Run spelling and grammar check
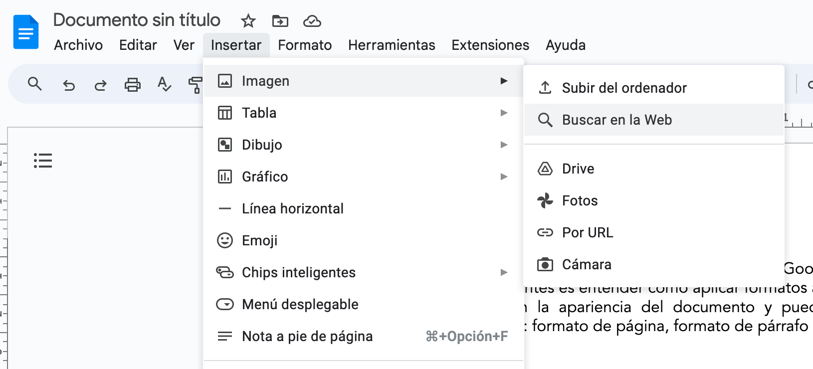 pos(164,84)
